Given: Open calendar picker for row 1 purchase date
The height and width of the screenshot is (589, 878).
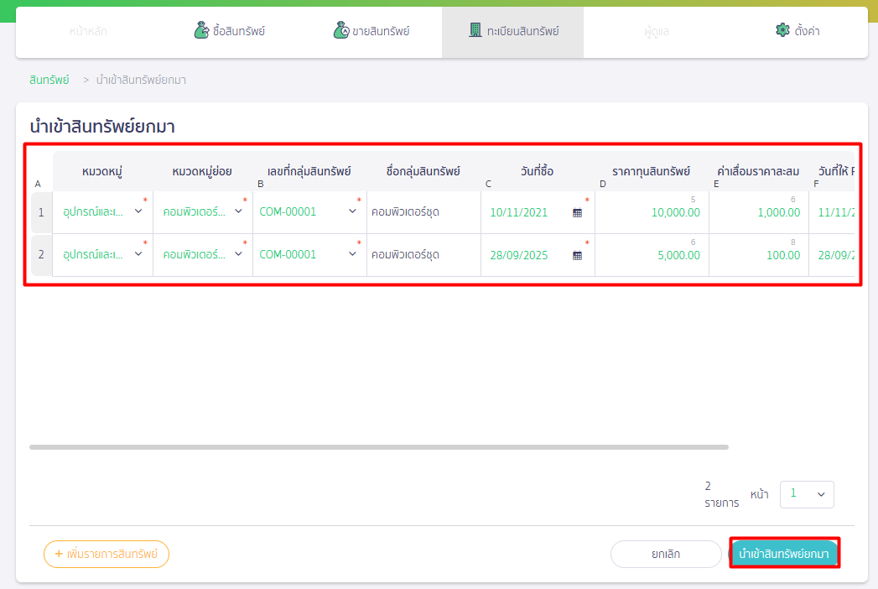Looking at the screenshot, I should tap(577, 213).
